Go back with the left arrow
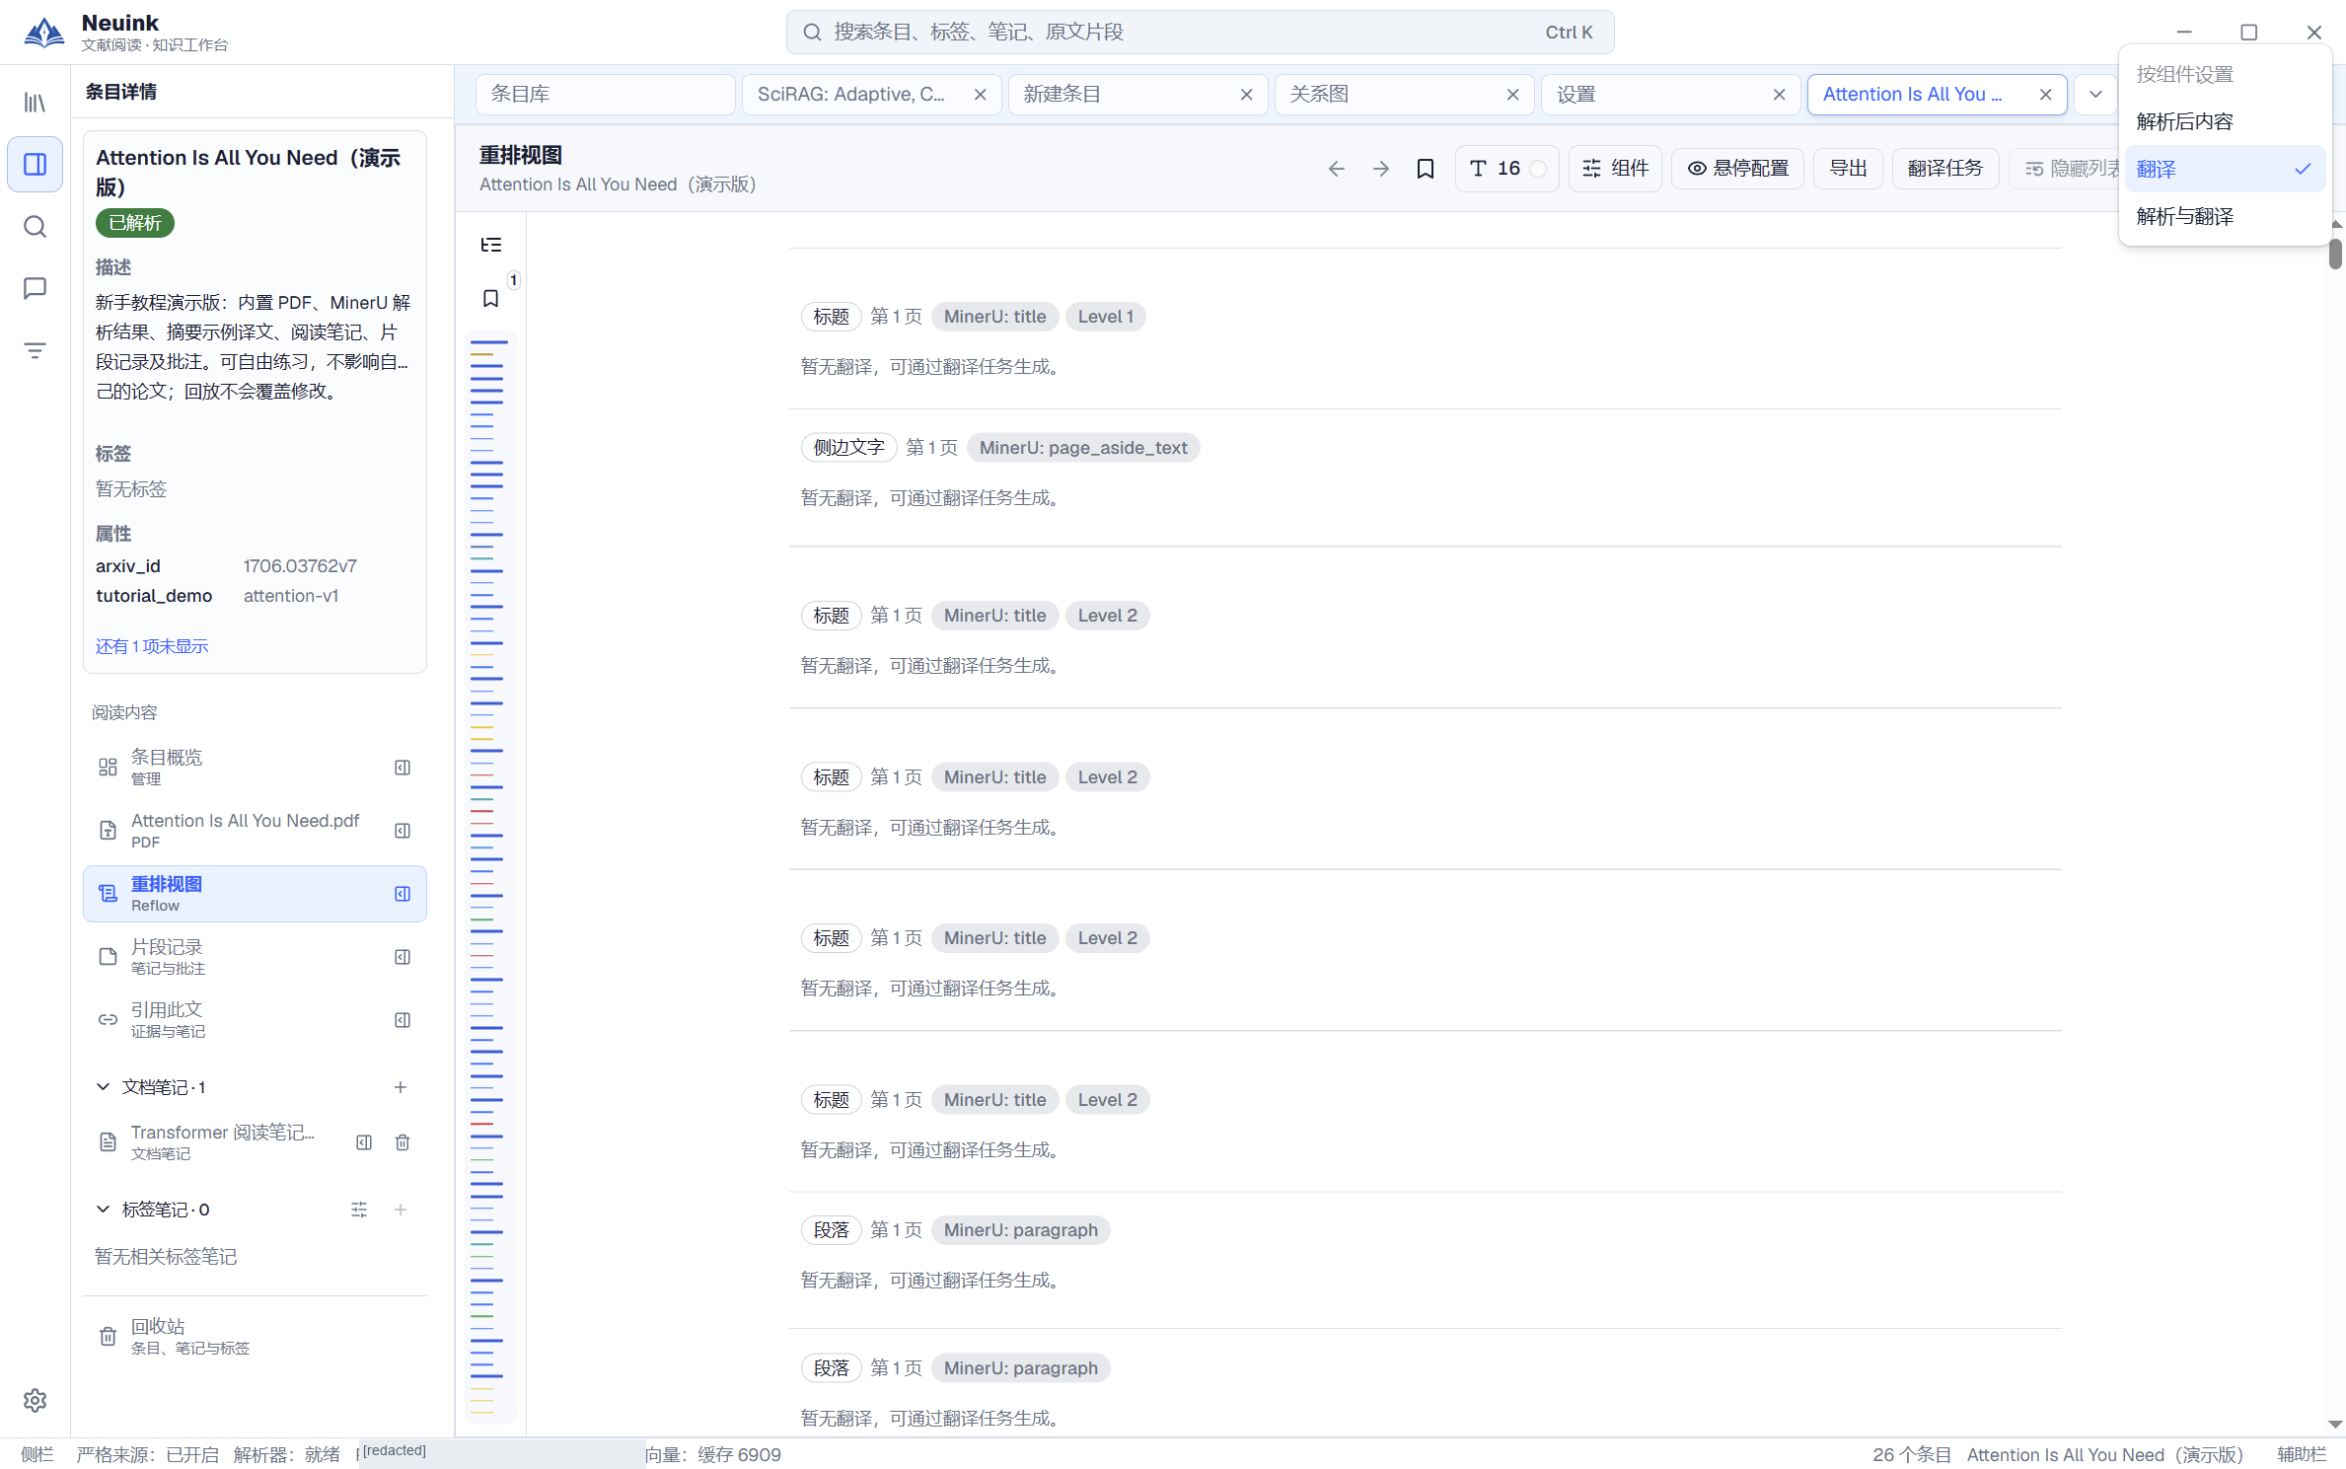This screenshot has width=2346, height=1469. coord(1337,169)
